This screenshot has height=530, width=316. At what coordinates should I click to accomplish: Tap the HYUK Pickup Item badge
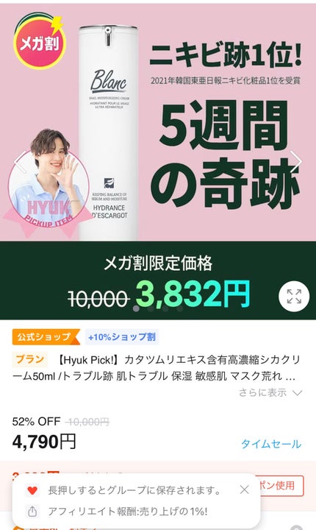[x=48, y=184]
